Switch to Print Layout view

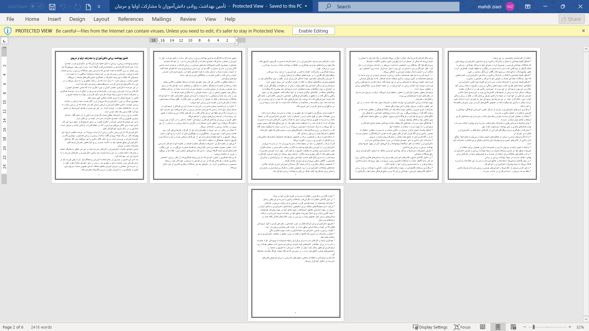[498, 327]
